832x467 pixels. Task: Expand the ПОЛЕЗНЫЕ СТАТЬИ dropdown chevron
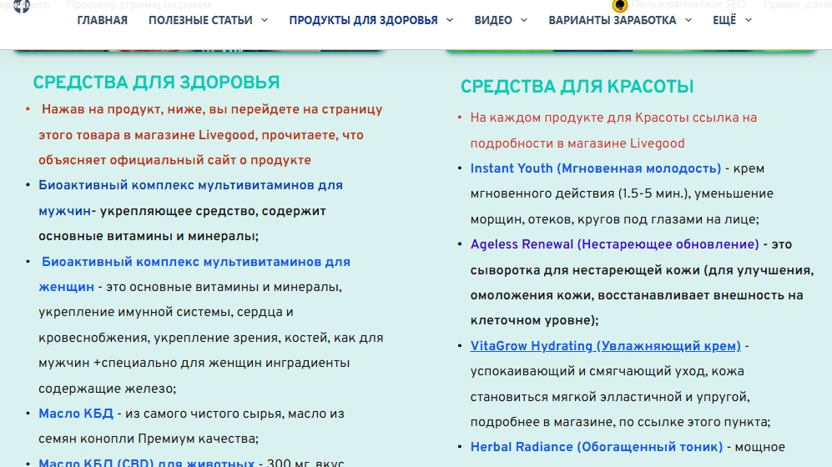pos(265,20)
